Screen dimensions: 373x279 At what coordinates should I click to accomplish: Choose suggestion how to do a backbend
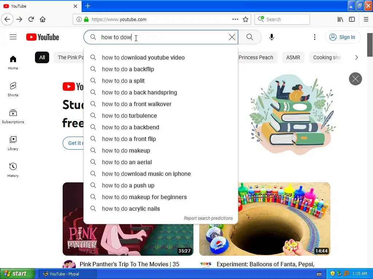[161, 127]
